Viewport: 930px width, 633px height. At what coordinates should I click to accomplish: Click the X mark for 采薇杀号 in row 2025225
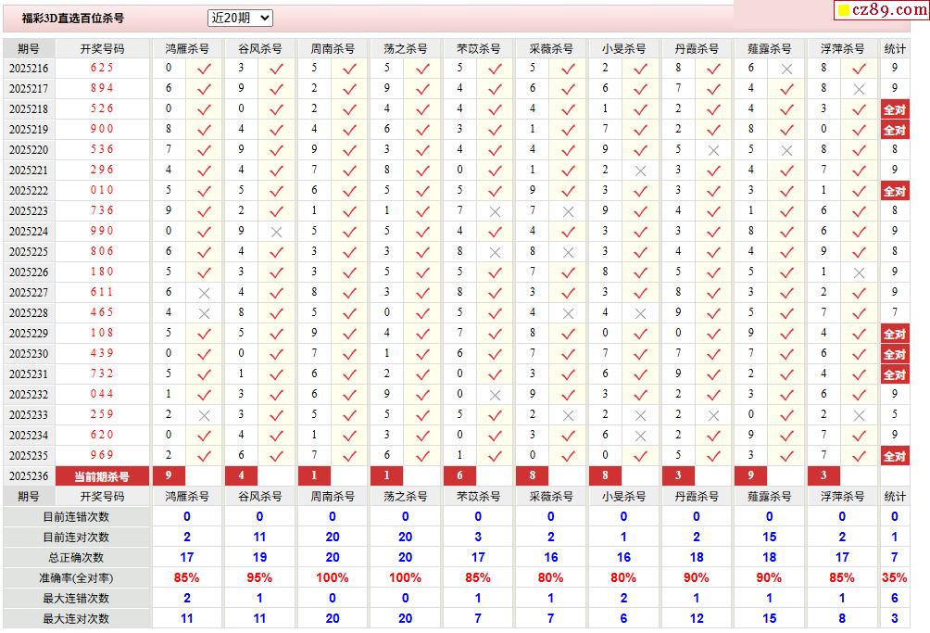pyautogui.click(x=568, y=253)
